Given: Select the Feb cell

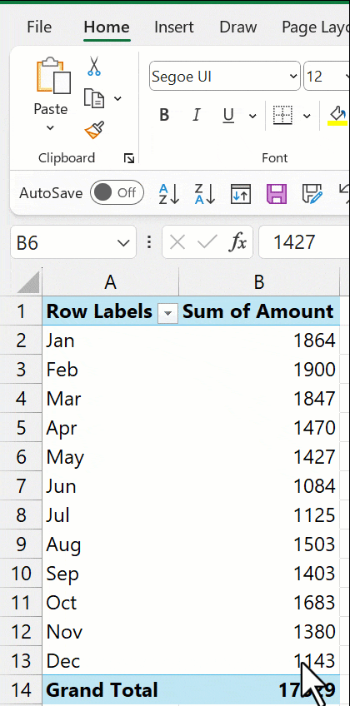Looking at the screenshot, I should [x=110, y=370].
